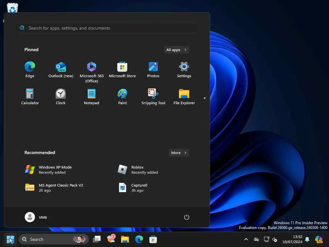Viewport: 329px width, 247px height.
Task: Click the muted volume tray icon
Action: tap(275, 239)
